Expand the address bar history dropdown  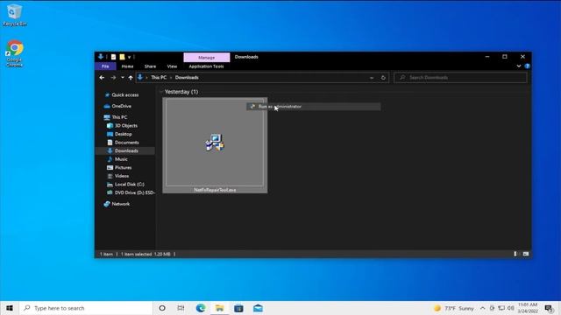pos(372,78)
